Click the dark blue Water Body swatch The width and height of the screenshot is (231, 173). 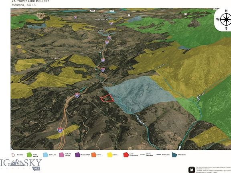(x=174, y=155)
